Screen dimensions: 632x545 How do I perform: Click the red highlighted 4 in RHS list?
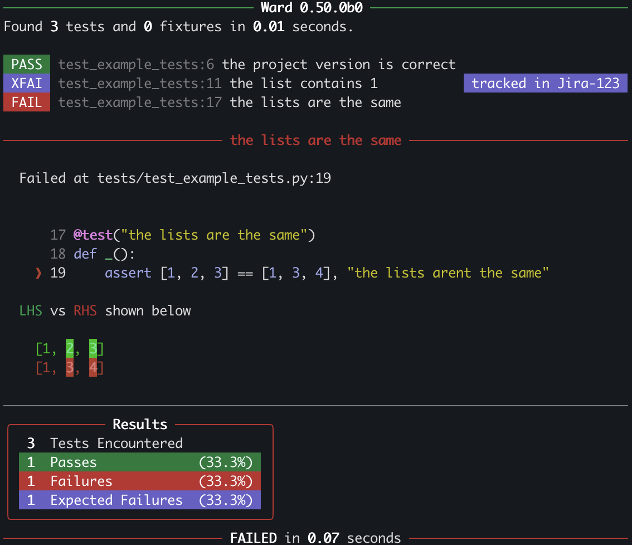click(x=93, y=368)
